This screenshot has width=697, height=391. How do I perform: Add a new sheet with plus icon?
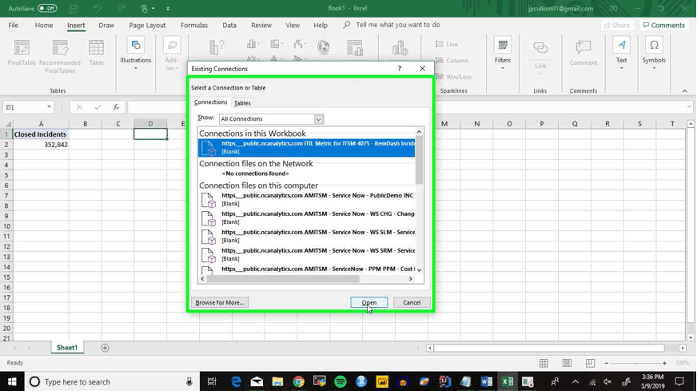coord(105,348)
